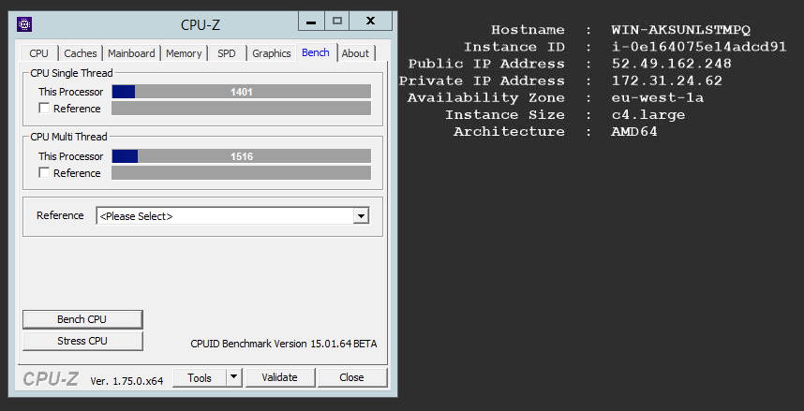Click the "This Processor" label in the Multi Thread group
Screen dimensions: 804x411
click(71, 156)
